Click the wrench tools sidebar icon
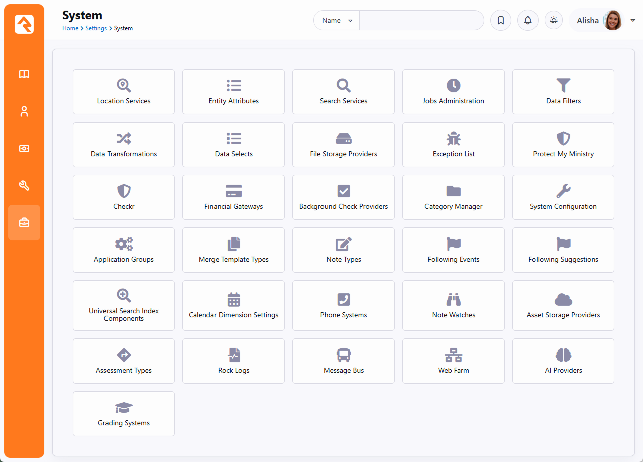 click(x=24, y=186)
